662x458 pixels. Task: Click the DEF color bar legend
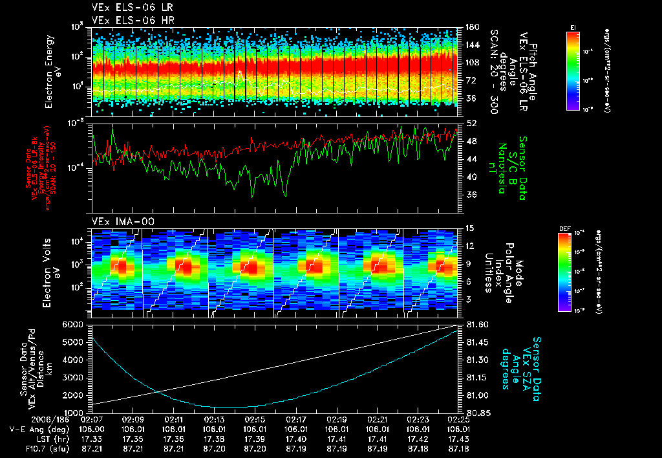pyautogui.click(x=564, y=272)
